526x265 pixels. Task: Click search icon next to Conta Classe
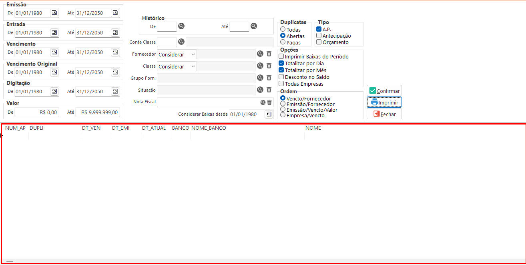(181, 42)
